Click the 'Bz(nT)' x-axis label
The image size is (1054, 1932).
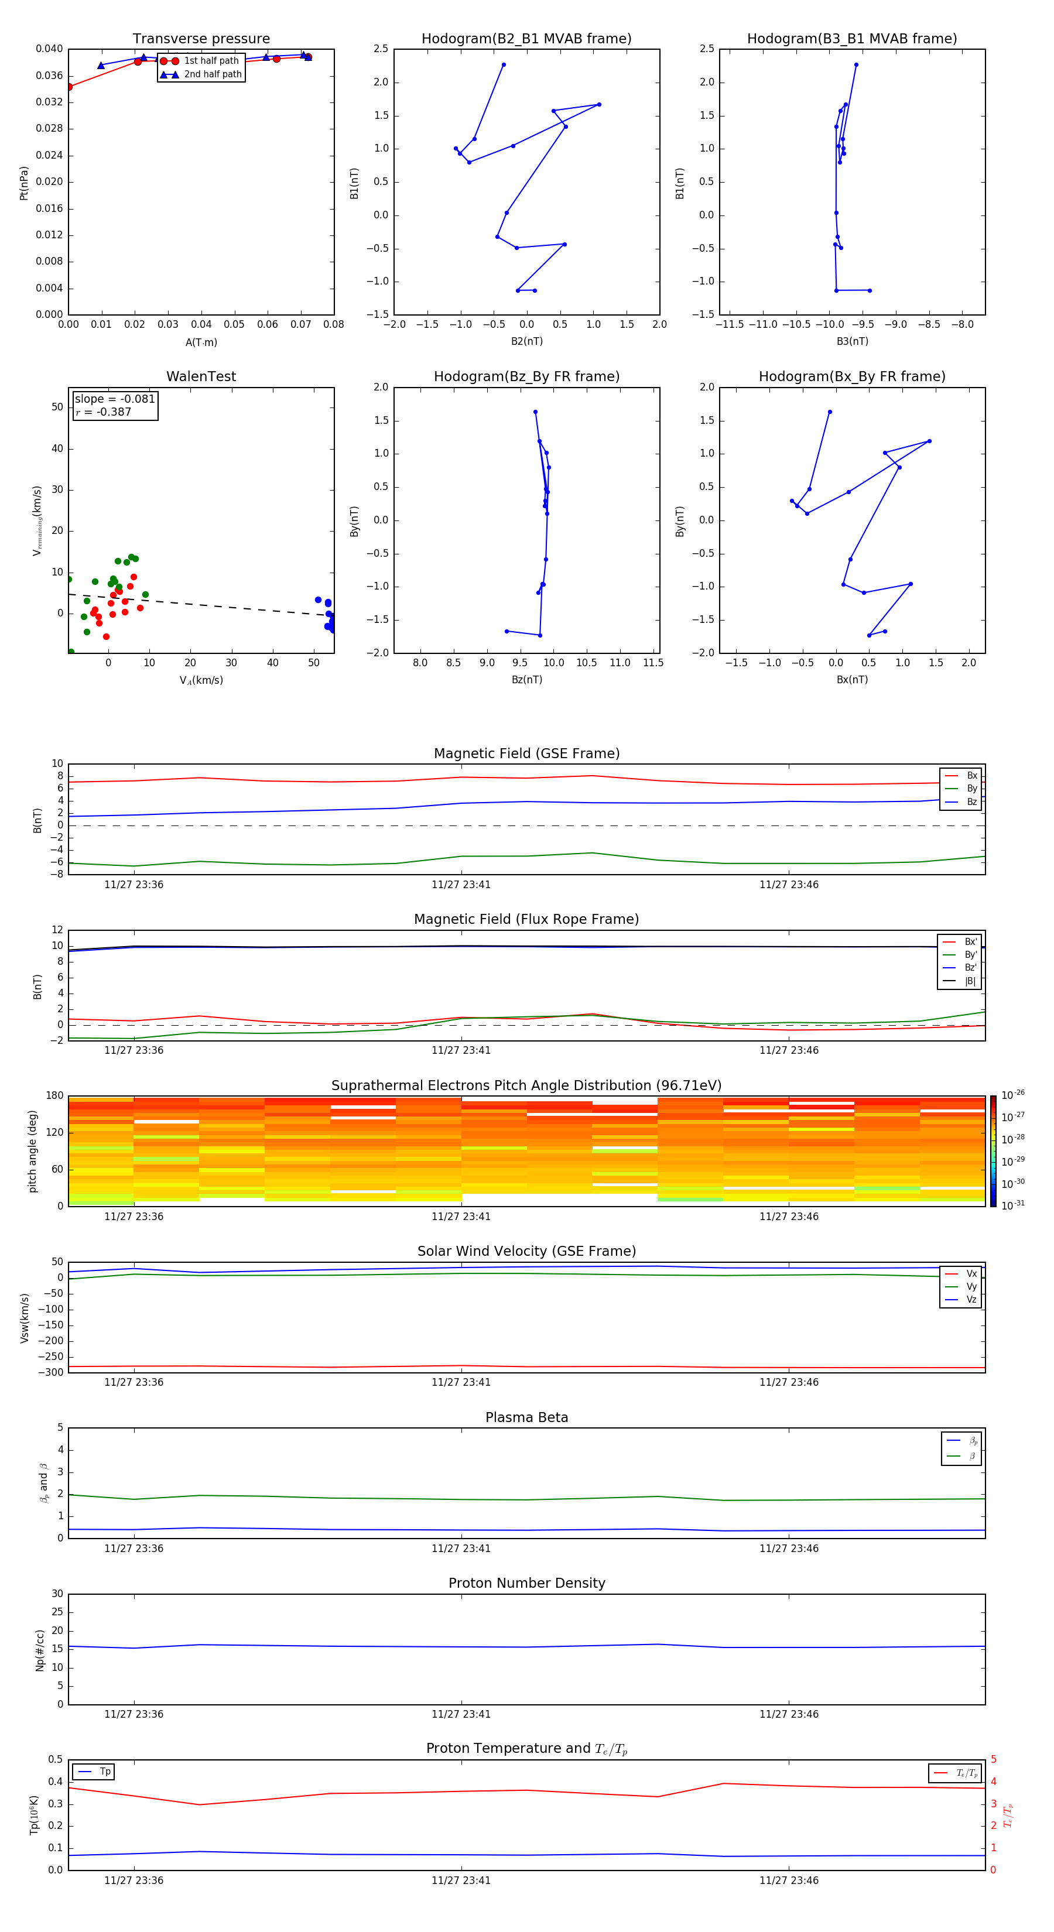526,680
